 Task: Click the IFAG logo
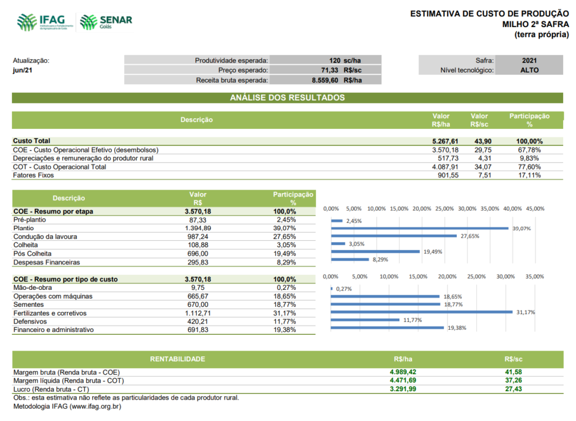click(x=44, y=23)
